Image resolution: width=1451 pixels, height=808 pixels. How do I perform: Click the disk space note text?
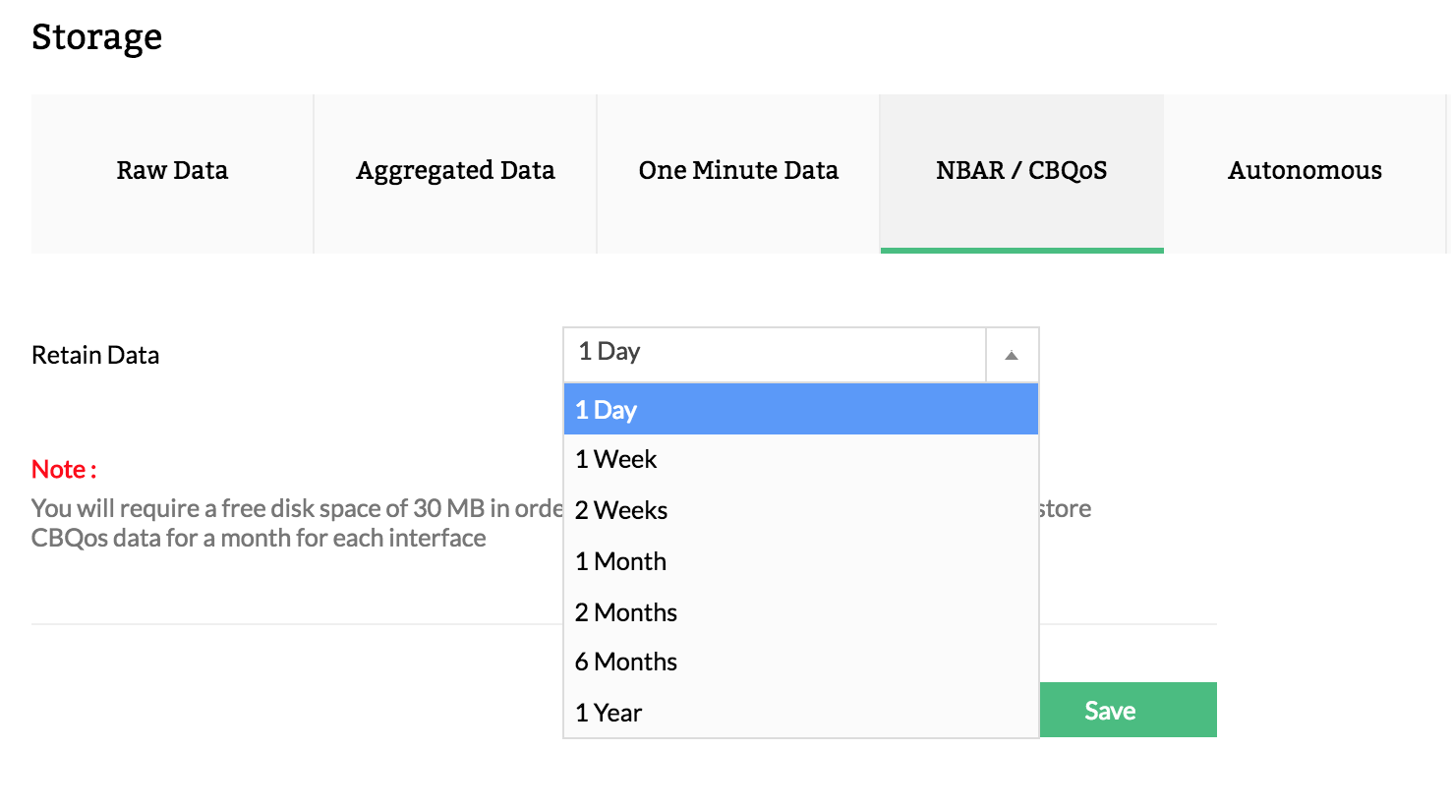coord(295,523)
